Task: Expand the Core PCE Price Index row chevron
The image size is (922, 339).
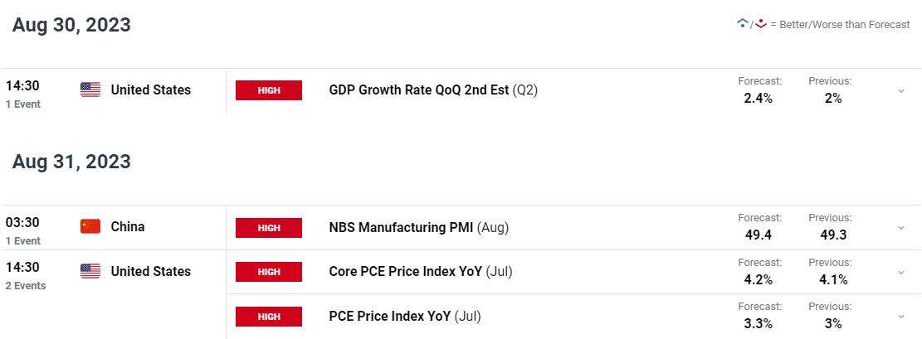Action: pyautogui.click(x=900, y=273)
